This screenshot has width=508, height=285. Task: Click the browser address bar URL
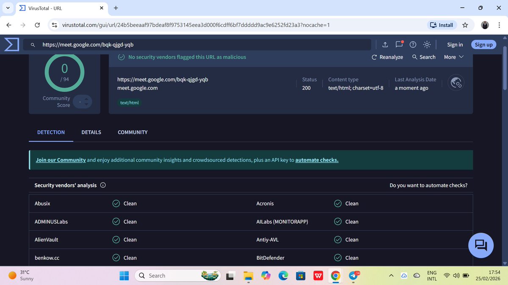(196, 25)
